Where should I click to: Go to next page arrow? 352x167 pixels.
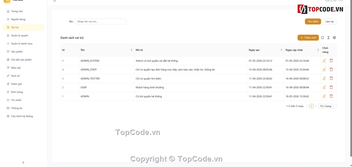coord(316,106)
